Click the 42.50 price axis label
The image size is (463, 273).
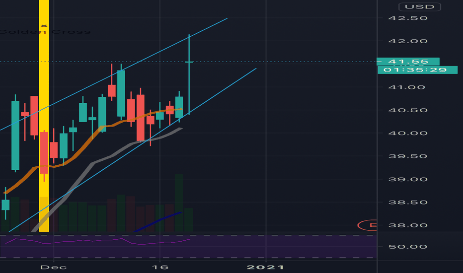[x=408, y=18]
